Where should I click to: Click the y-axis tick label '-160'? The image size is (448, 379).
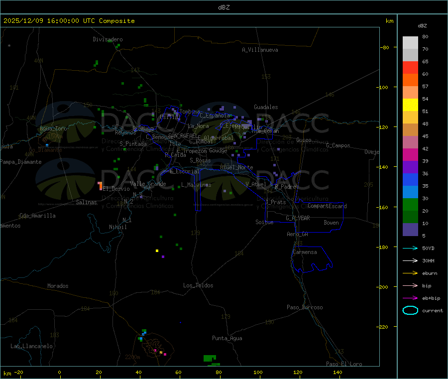382,207
